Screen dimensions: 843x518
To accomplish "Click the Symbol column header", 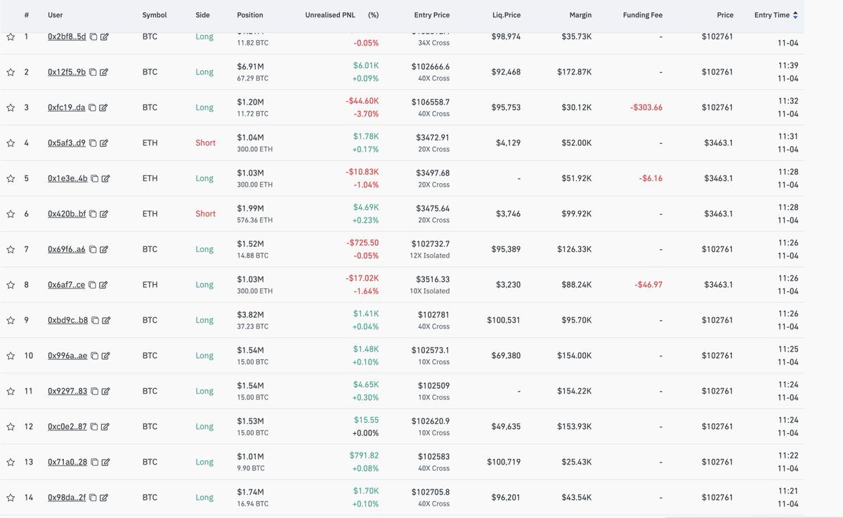I will (155, 15).
